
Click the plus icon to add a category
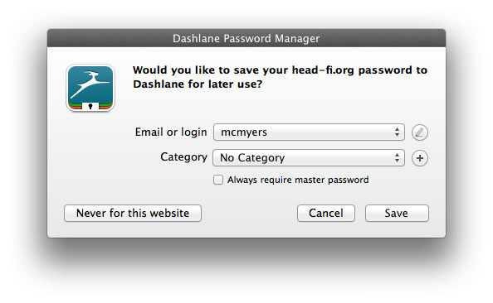[420, 158]
